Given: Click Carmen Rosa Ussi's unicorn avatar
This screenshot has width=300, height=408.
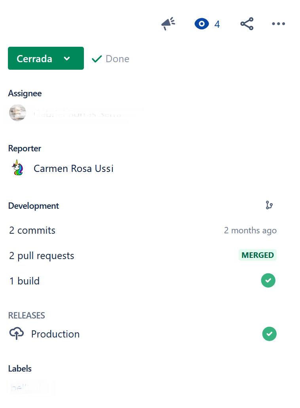Looking at the screenshot, I should (17, 168).
